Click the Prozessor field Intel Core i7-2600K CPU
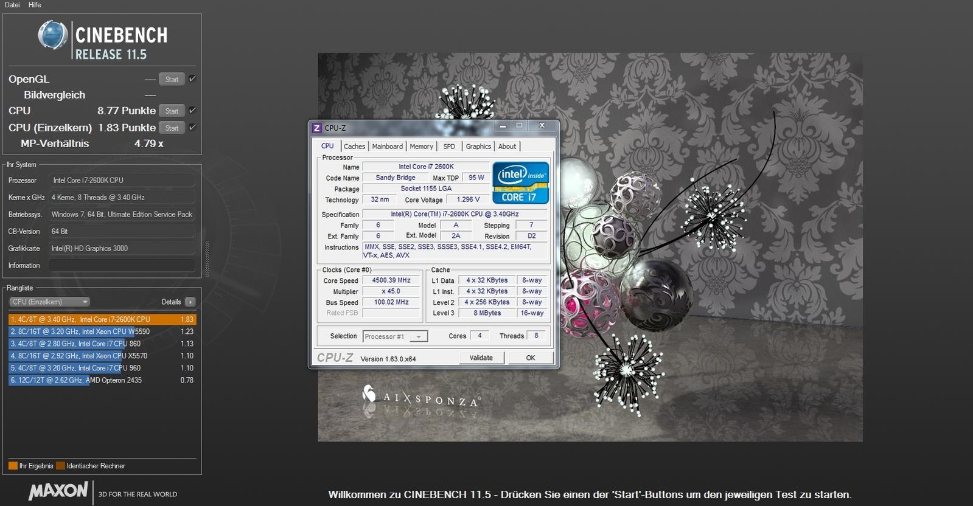Viewport: 973px width, 506px height. pyautogui.click(x=122, y=180)
